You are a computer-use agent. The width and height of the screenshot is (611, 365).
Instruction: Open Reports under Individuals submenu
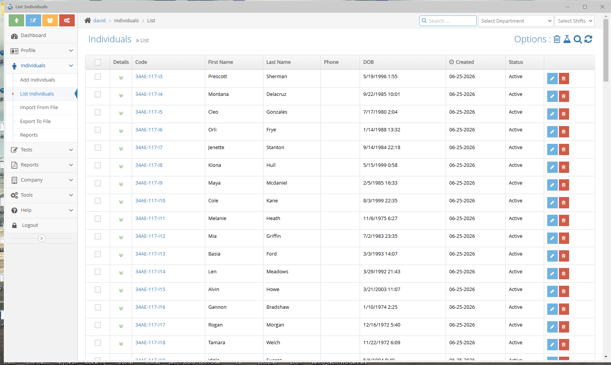click(x=29, y=135)
